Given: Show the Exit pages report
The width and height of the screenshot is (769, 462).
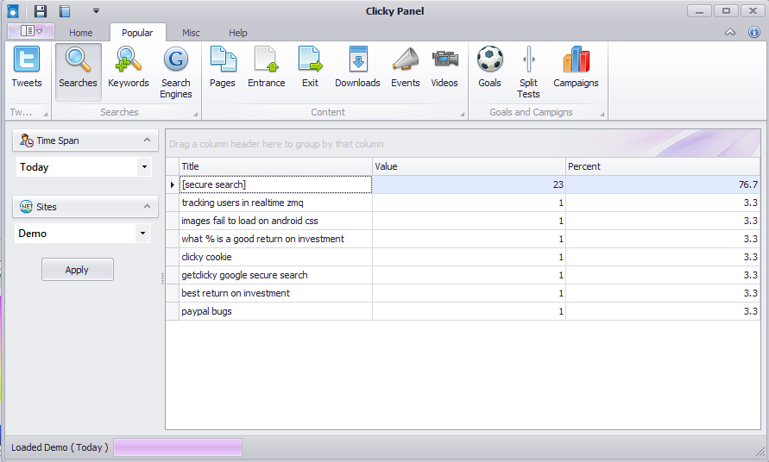Looking at the screenshot, I should [x=310, y=67].
